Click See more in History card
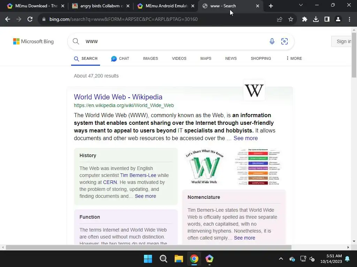Screen dimensions: 357x267 point(145,196)
